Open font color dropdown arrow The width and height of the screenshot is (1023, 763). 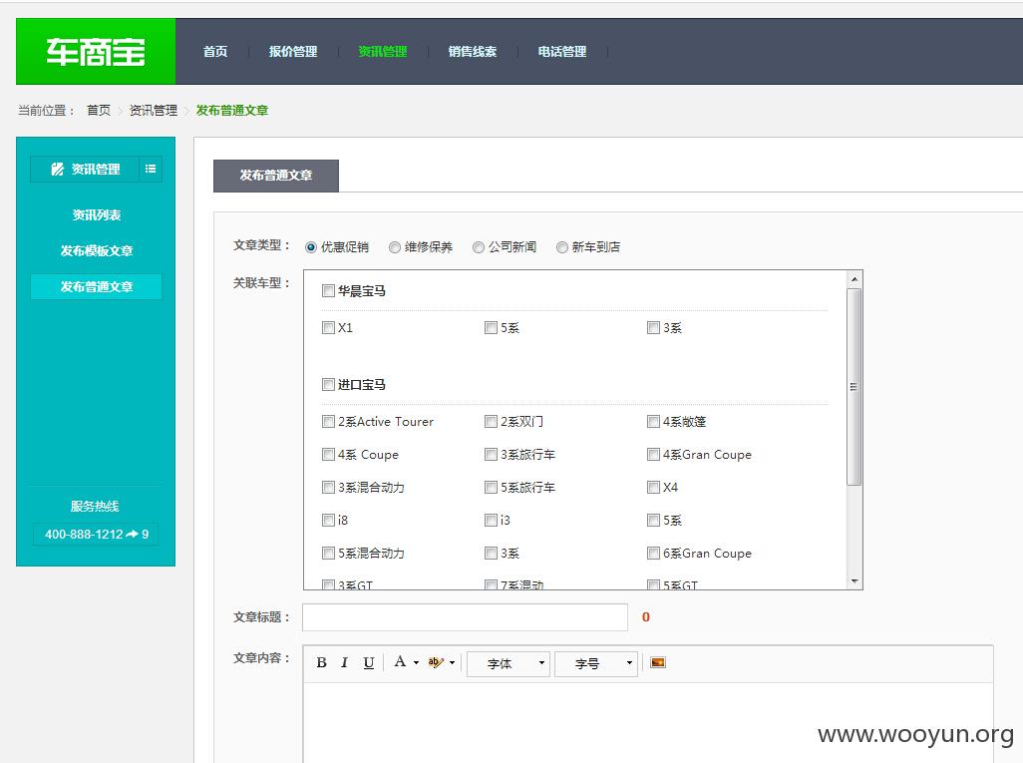(416, 663)
